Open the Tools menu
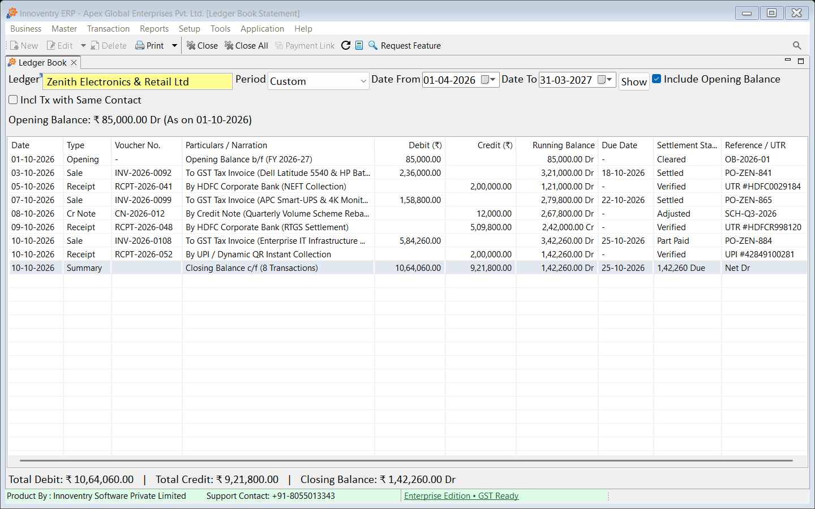 pos(220,29)
